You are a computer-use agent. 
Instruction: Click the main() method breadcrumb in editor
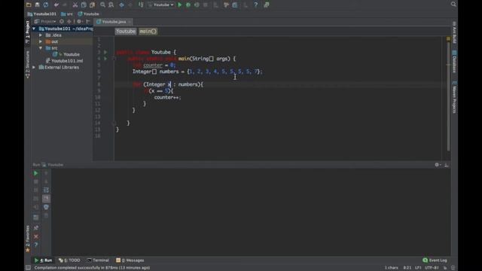pyautogui.click(x=148, y=31)
